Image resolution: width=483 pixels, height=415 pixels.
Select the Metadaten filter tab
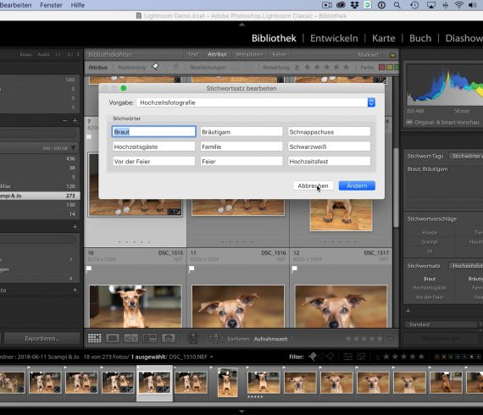point(249,54)
